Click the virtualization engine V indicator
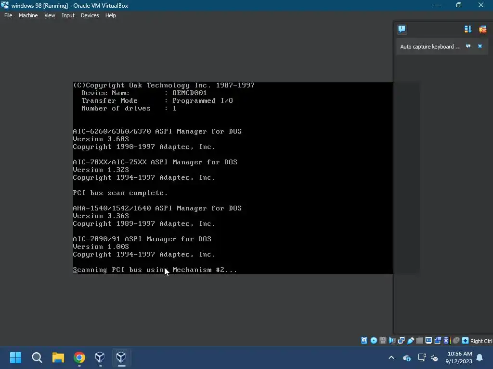Image resolution: width=493 pixels, height=369 pixels. click(x=447, y=341)
